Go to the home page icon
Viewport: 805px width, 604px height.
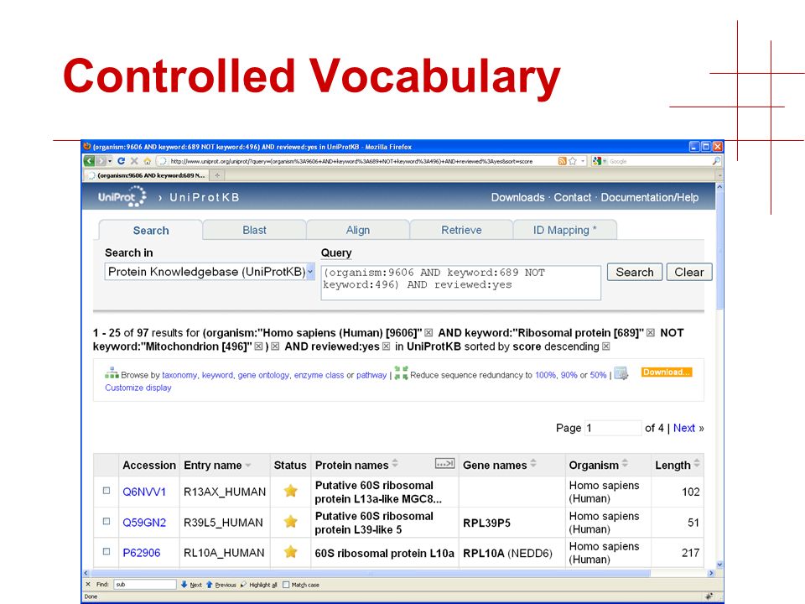[148, 161]
